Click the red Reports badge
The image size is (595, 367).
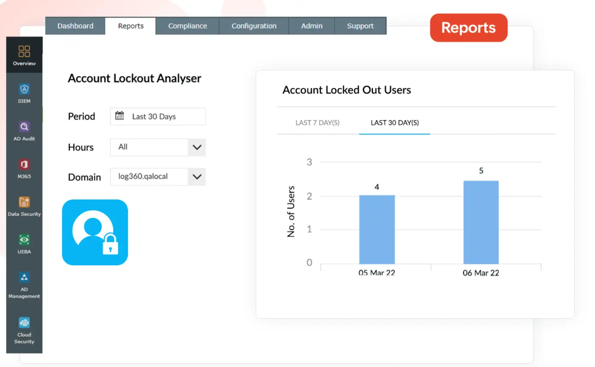[x=469, y=28]
